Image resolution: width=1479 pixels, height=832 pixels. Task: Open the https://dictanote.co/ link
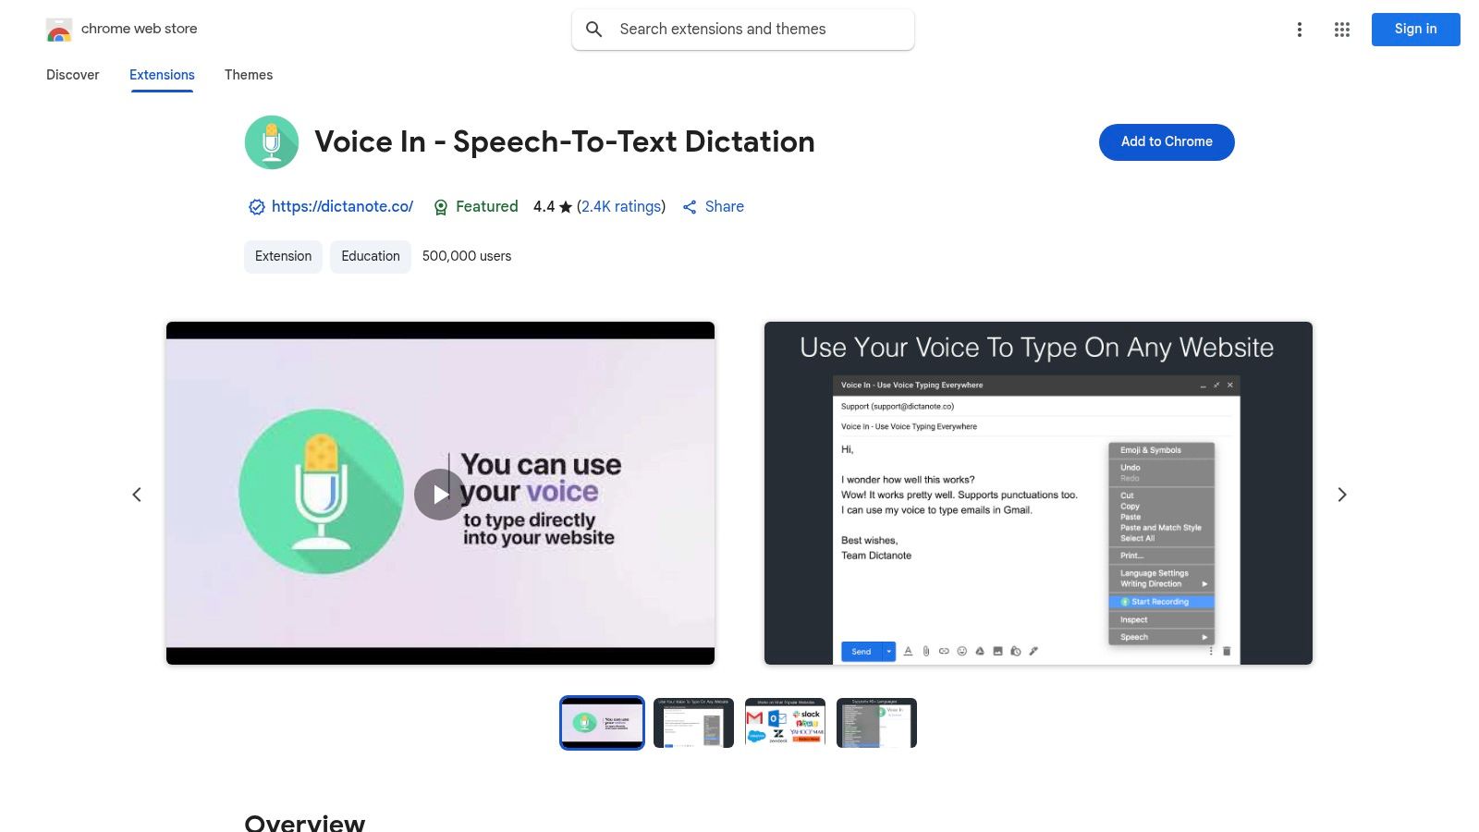pyautogui.click(x=342, y=207)
